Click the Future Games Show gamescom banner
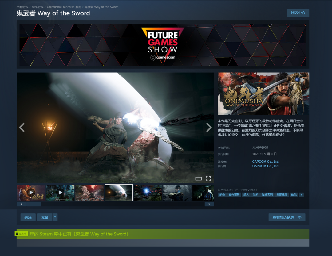 (x=163, y=44)
